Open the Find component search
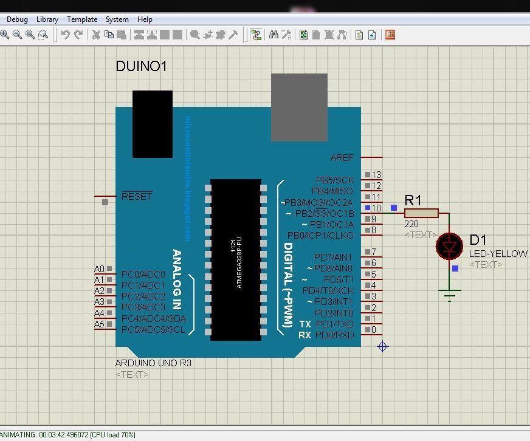The height and width of the screenshot is (441, 530). 274,35
